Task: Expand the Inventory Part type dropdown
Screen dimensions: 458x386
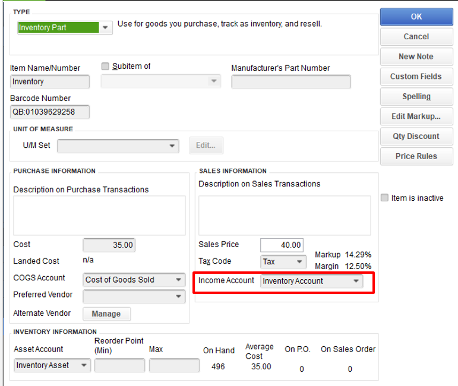Action: click(106, 27)
